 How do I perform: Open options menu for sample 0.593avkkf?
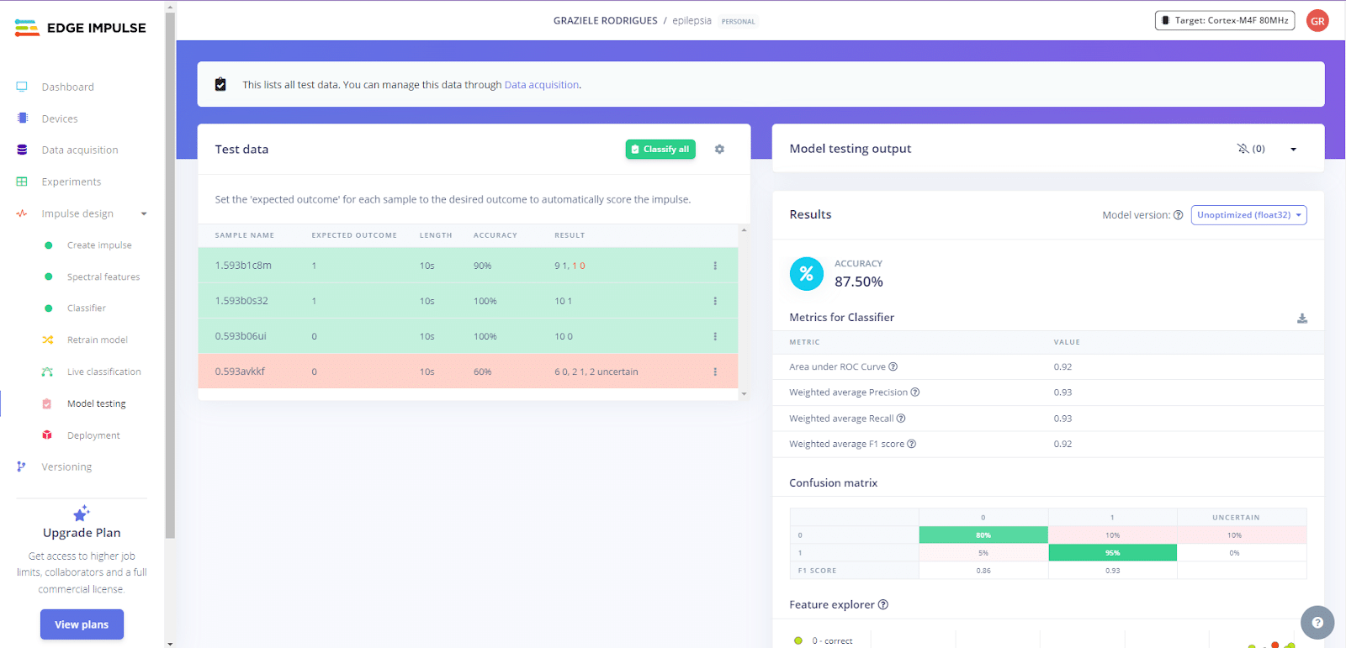tap(715, 371)
